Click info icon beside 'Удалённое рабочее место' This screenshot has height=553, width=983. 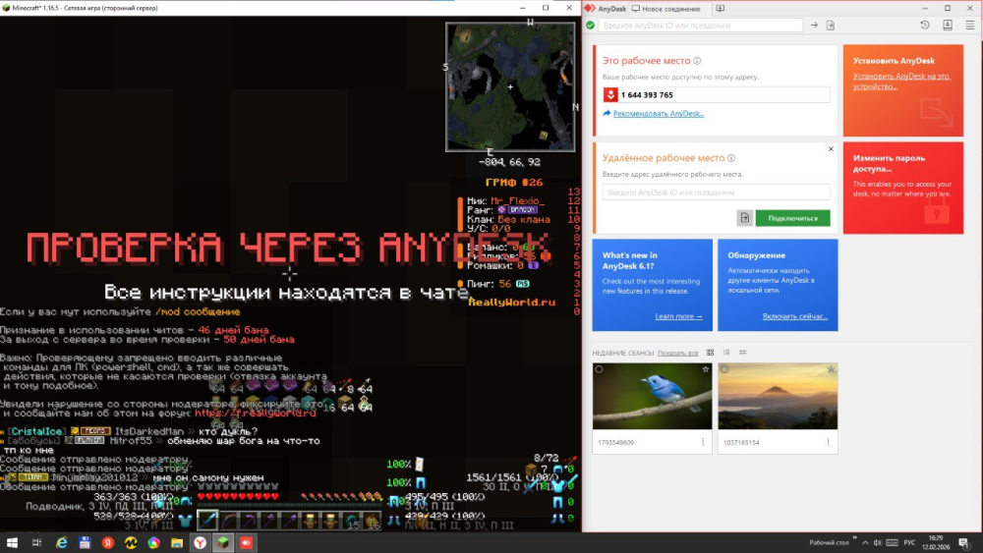(x=731, y=158)
